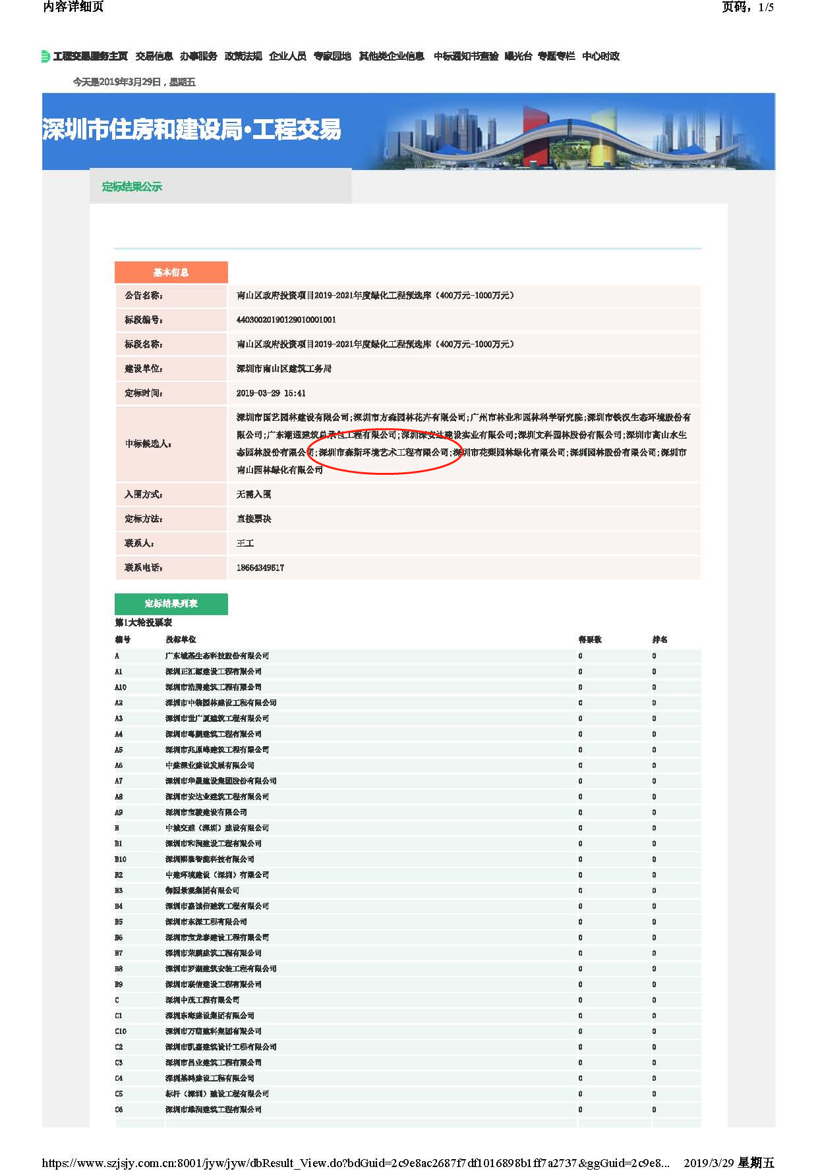Click the circled 深圳市森斯环境艺术工程有限公司 candidate name
The height and width of the screenshot is (1171, 818).
384,453
